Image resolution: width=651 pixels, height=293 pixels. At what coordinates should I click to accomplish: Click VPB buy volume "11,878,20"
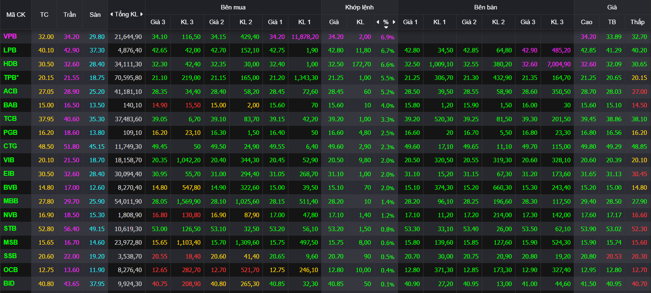[x=305, y=37]
